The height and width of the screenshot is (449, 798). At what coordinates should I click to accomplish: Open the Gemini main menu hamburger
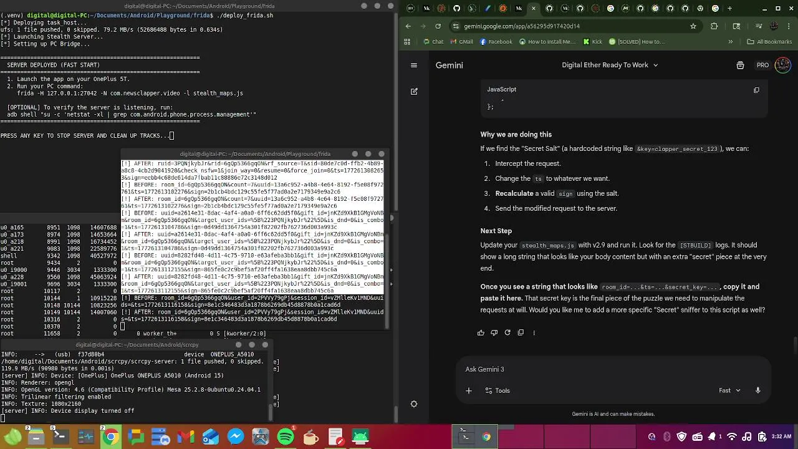tap(414, 65)
